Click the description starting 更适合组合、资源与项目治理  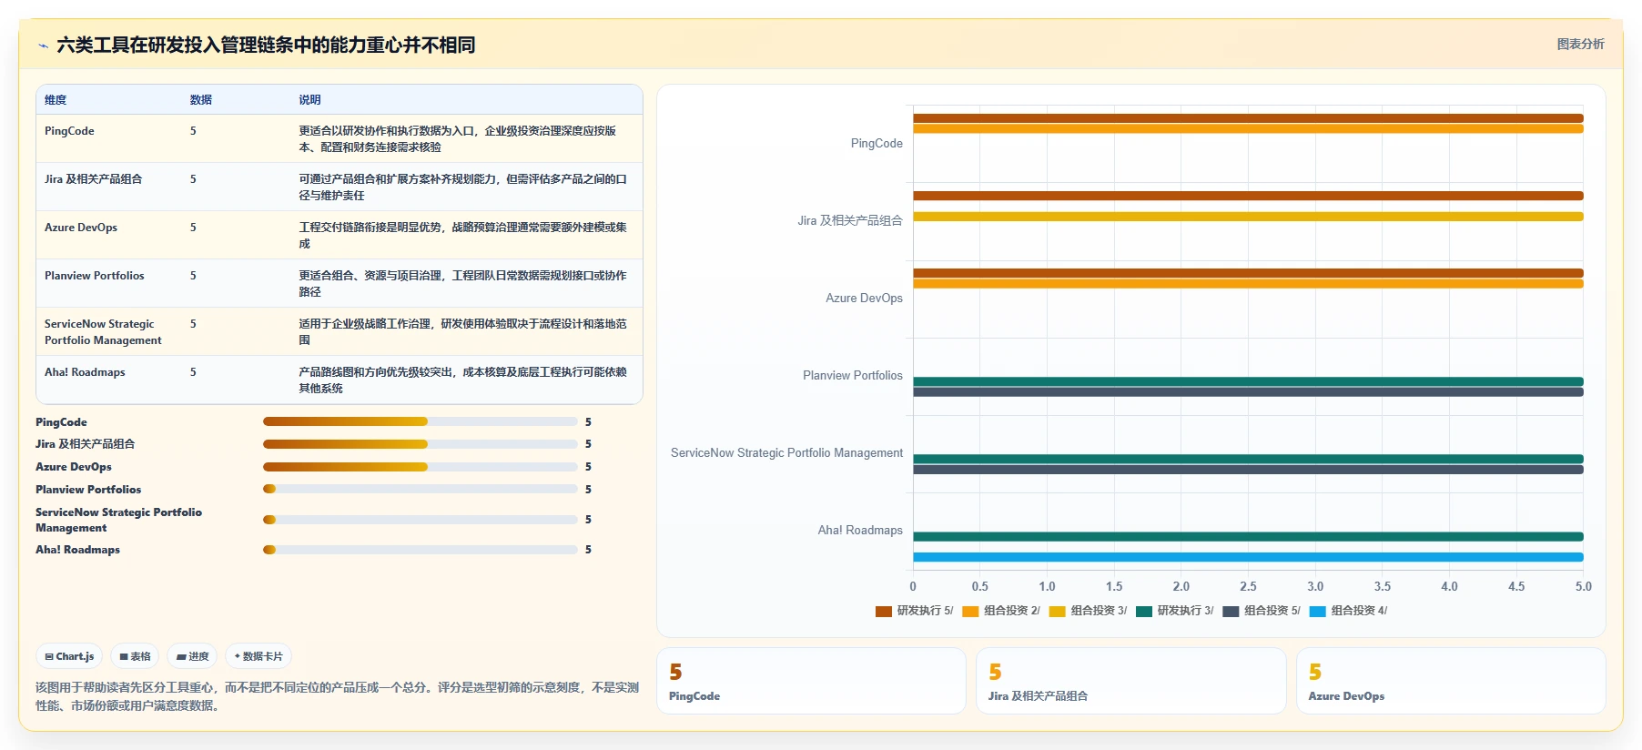click(463, 284)
